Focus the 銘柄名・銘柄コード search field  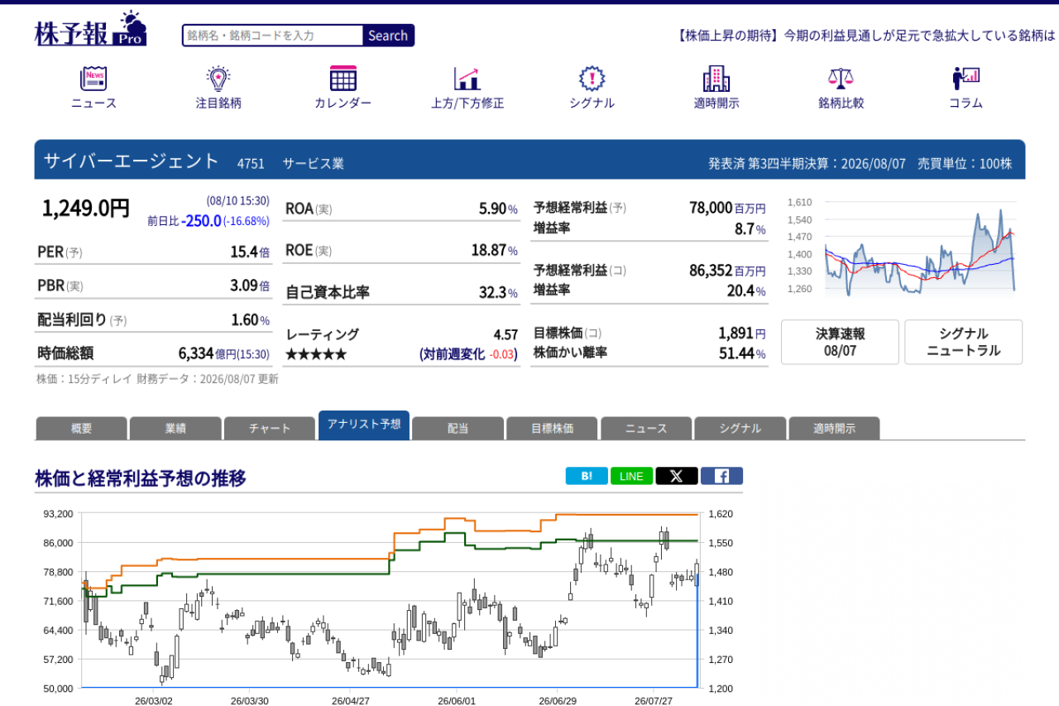tap(273, 36)
